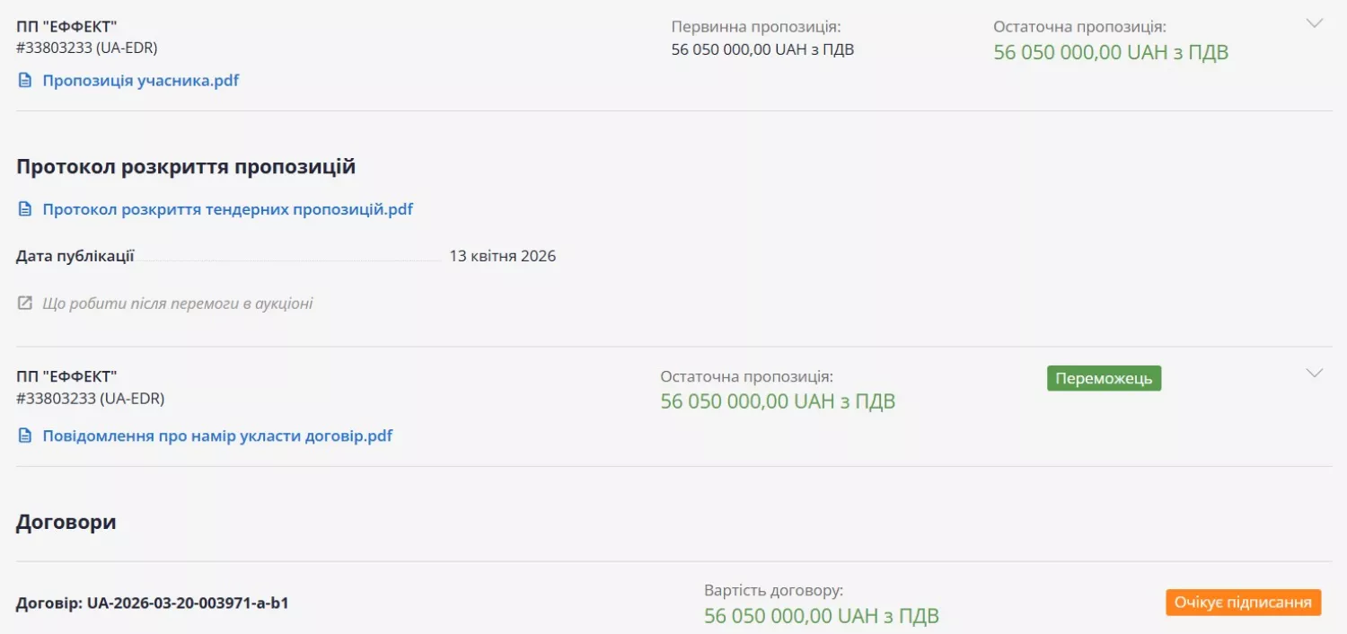Click the publication date 13 квітня 2026
The image size is (1347, 634).
(x=503, y=255)
